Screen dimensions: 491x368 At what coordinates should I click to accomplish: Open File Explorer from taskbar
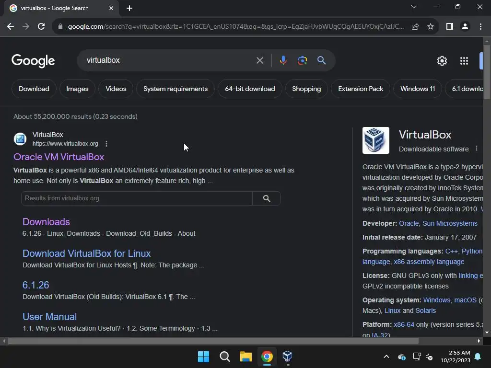[x=246, y=356]
